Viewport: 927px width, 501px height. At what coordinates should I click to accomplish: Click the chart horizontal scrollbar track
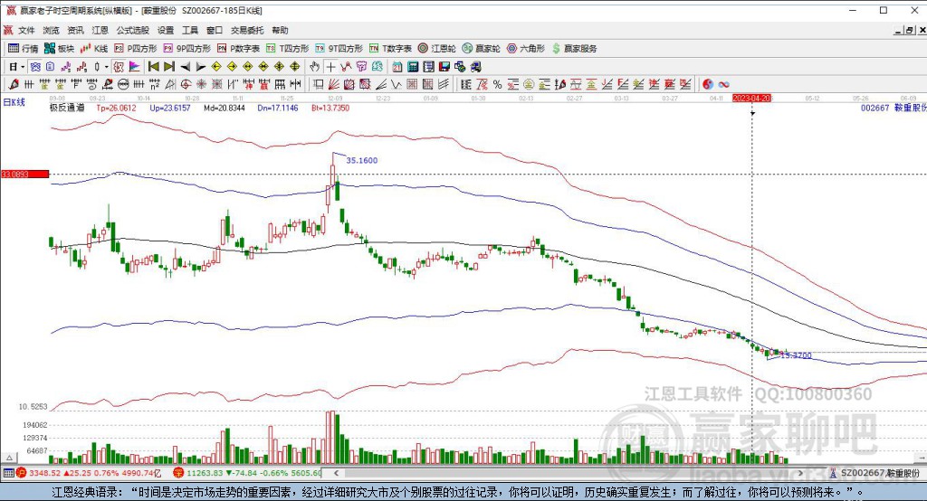(568, 473)
